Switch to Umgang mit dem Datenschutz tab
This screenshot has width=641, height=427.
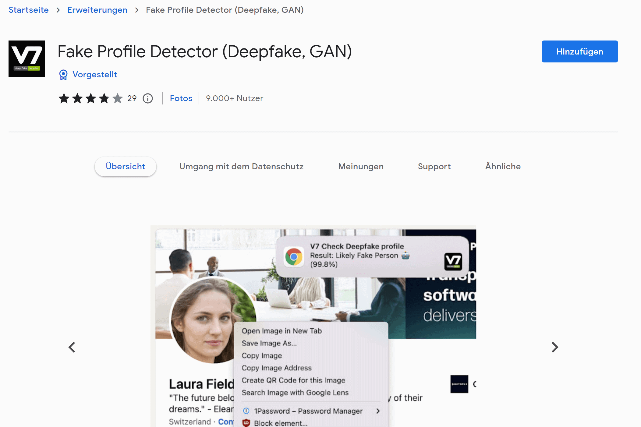tap(241, 167)
